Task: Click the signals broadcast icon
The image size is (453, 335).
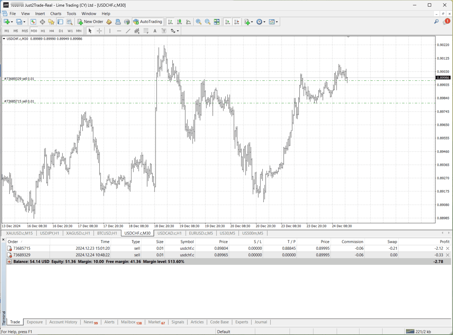Action: [127, 22]
